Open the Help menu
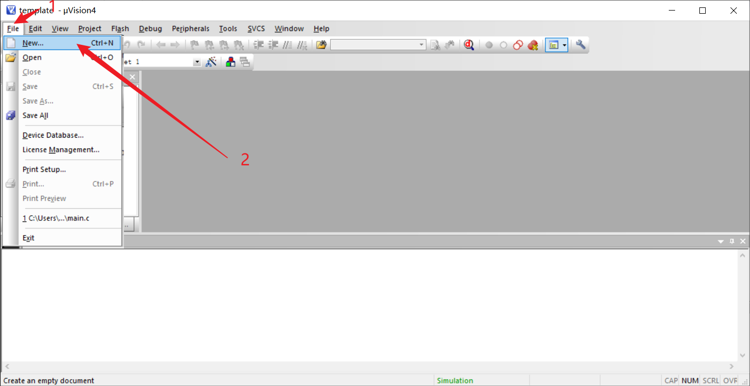The height and width of the screenshot is (386, 750). (321, 28)
